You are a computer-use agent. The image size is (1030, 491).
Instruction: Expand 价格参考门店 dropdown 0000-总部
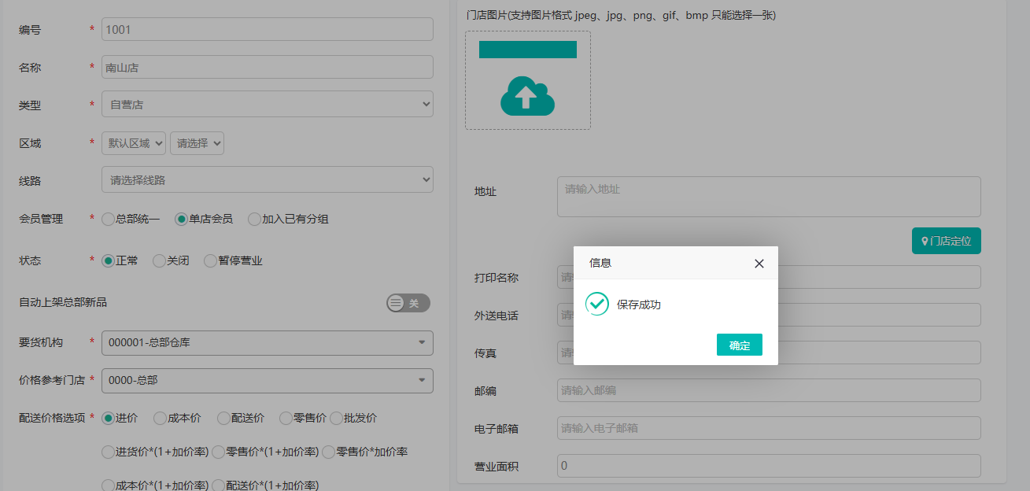coord(268,380)
